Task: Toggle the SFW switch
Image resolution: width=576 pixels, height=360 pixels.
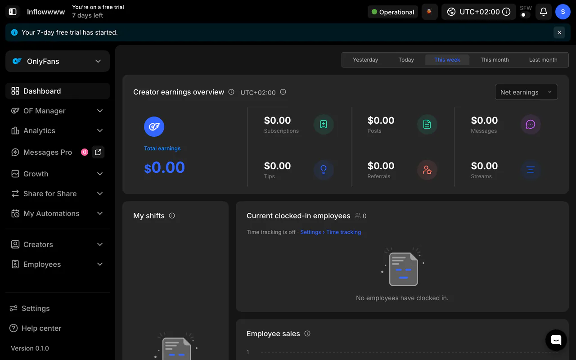Action: pos(525,15)
